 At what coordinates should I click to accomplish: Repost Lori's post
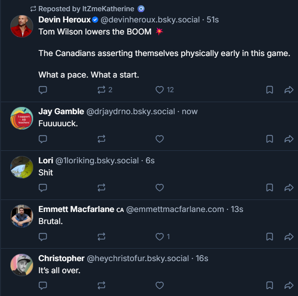[x=102, y=187]
